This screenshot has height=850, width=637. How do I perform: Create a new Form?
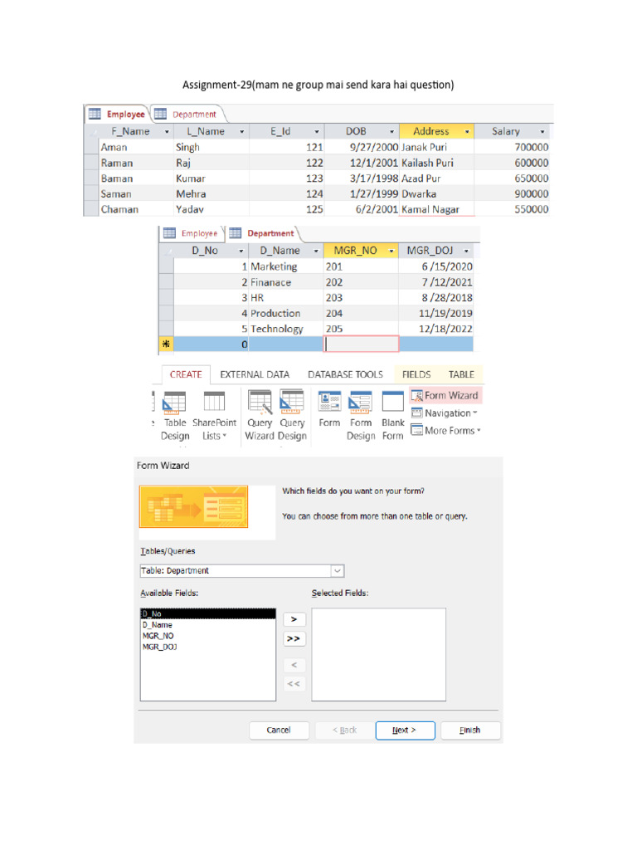[329, 410]
